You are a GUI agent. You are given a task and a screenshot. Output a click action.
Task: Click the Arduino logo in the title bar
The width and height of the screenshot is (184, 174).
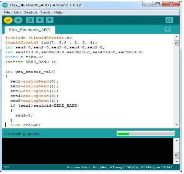click(5, 5)
